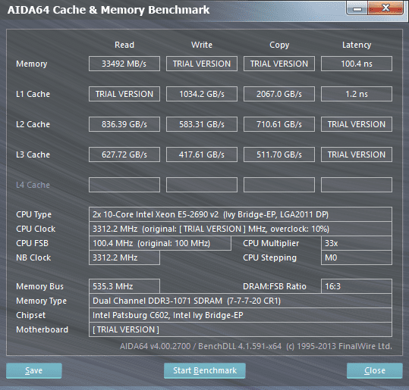Click the L2 Cache Latency TRIAL VERSION cell
409x390 pixels.
pyautogui.click(x=357, y=124)
